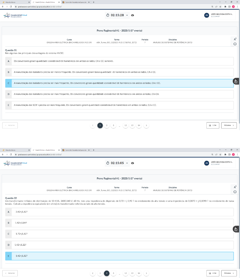This screenshot has width=240, height=278.
Task: Click previous-page chevron in Questão 02 pagination
Action: tap(93, 273)
